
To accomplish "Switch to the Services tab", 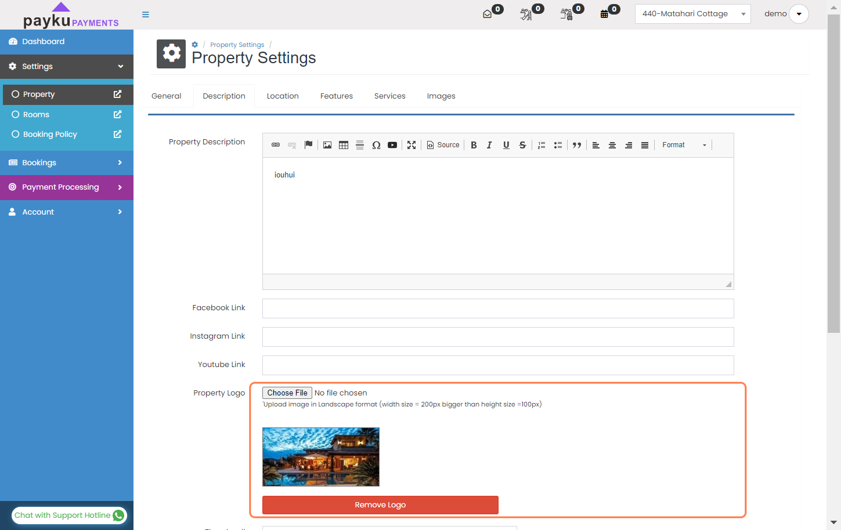I will coord(390,96).
